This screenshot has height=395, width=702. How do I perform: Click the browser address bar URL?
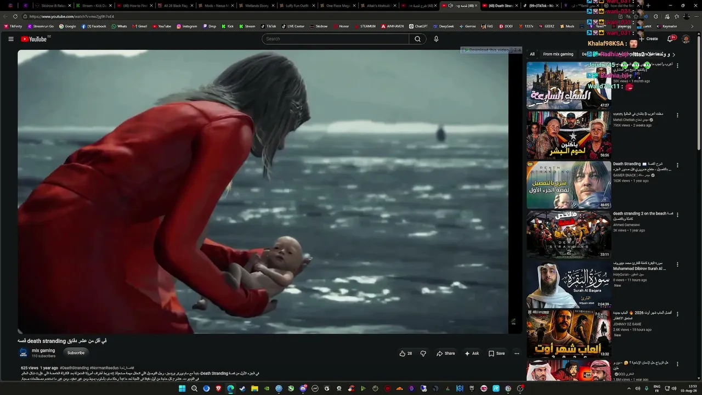(x=72, y=16)
